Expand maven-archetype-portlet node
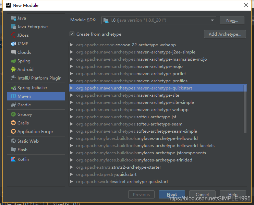 click(71, 74)
